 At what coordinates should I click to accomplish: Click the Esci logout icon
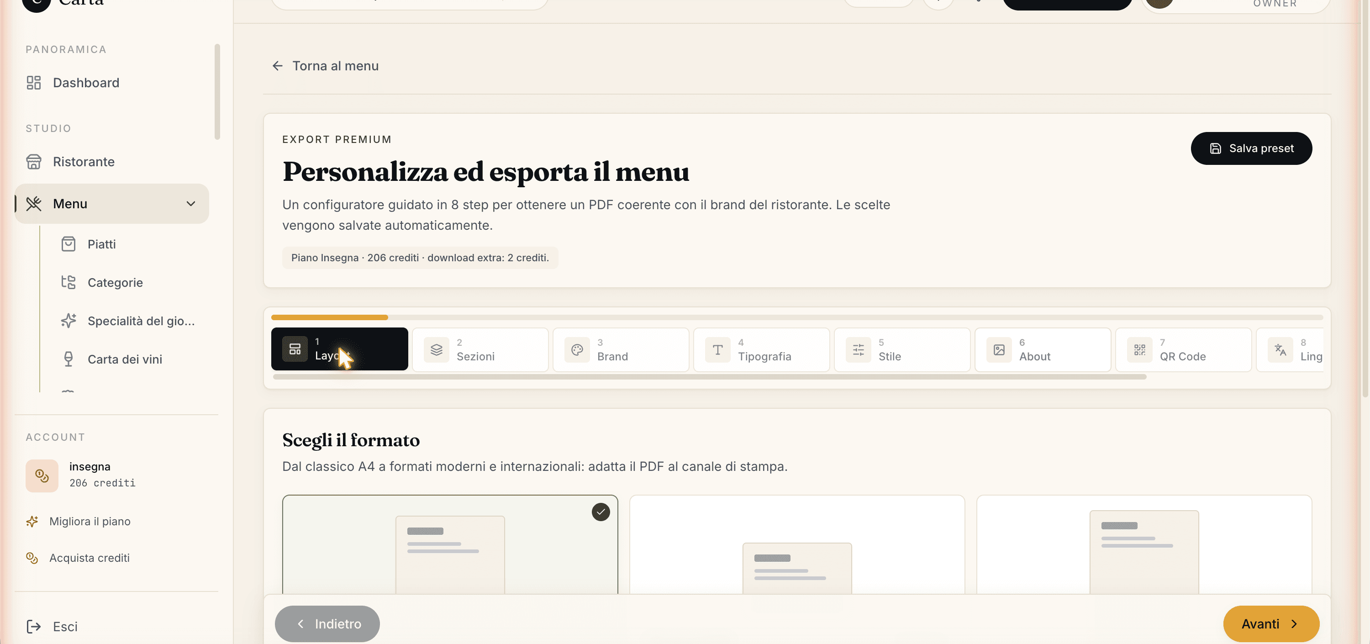point(33,627)
